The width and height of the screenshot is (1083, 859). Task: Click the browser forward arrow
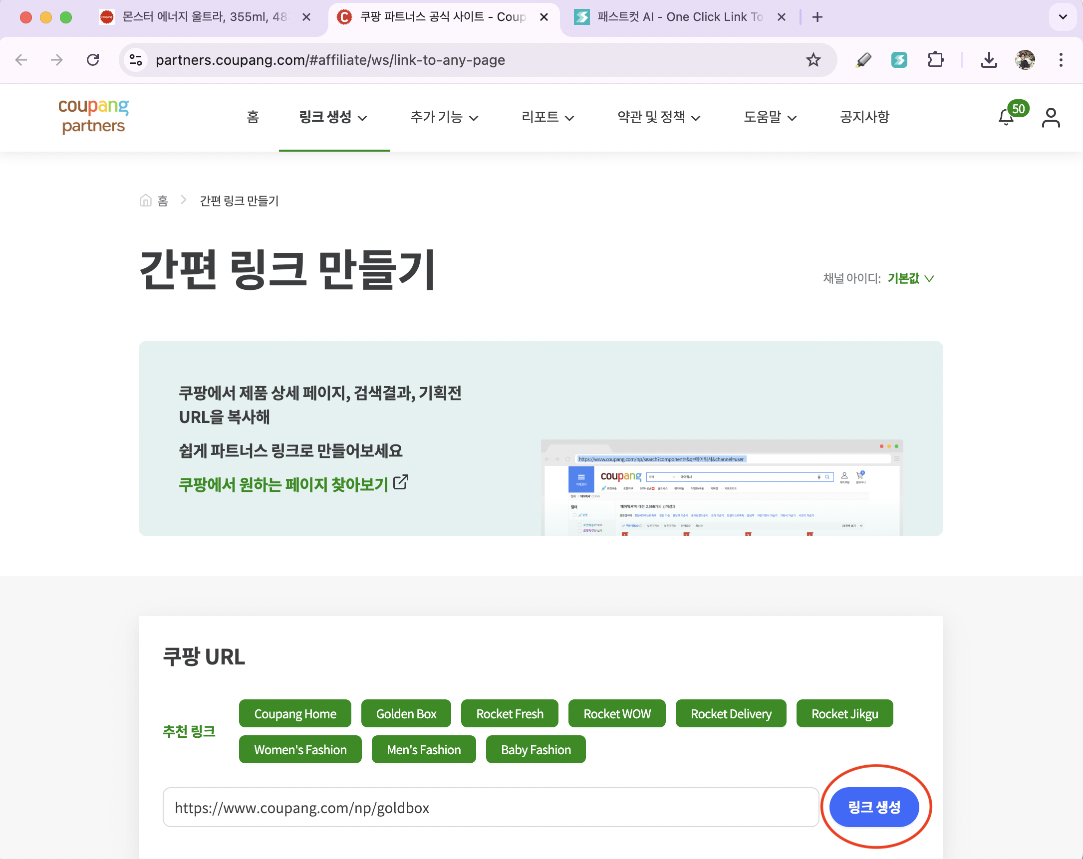click(x=57, y=60)
